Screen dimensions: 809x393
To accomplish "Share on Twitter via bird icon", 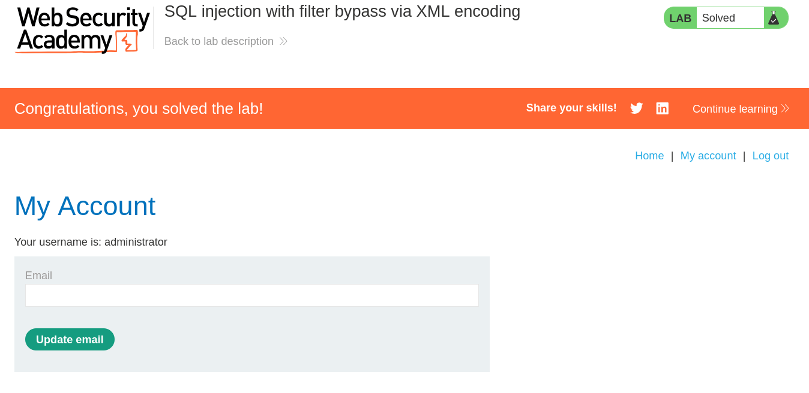I will (x=637, y=108).
